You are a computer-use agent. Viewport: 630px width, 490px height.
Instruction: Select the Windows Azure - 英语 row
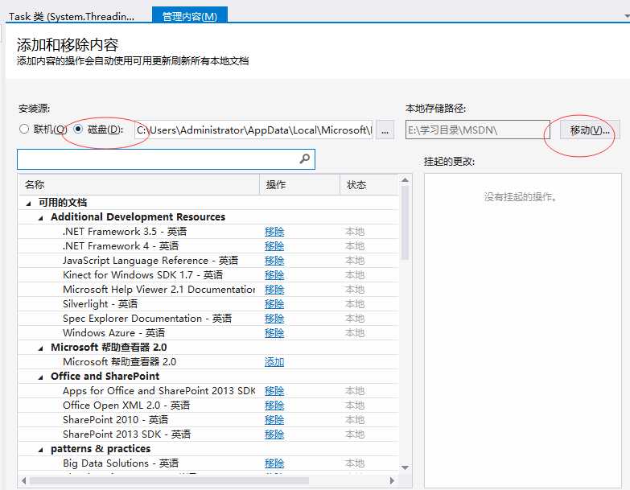209,333
